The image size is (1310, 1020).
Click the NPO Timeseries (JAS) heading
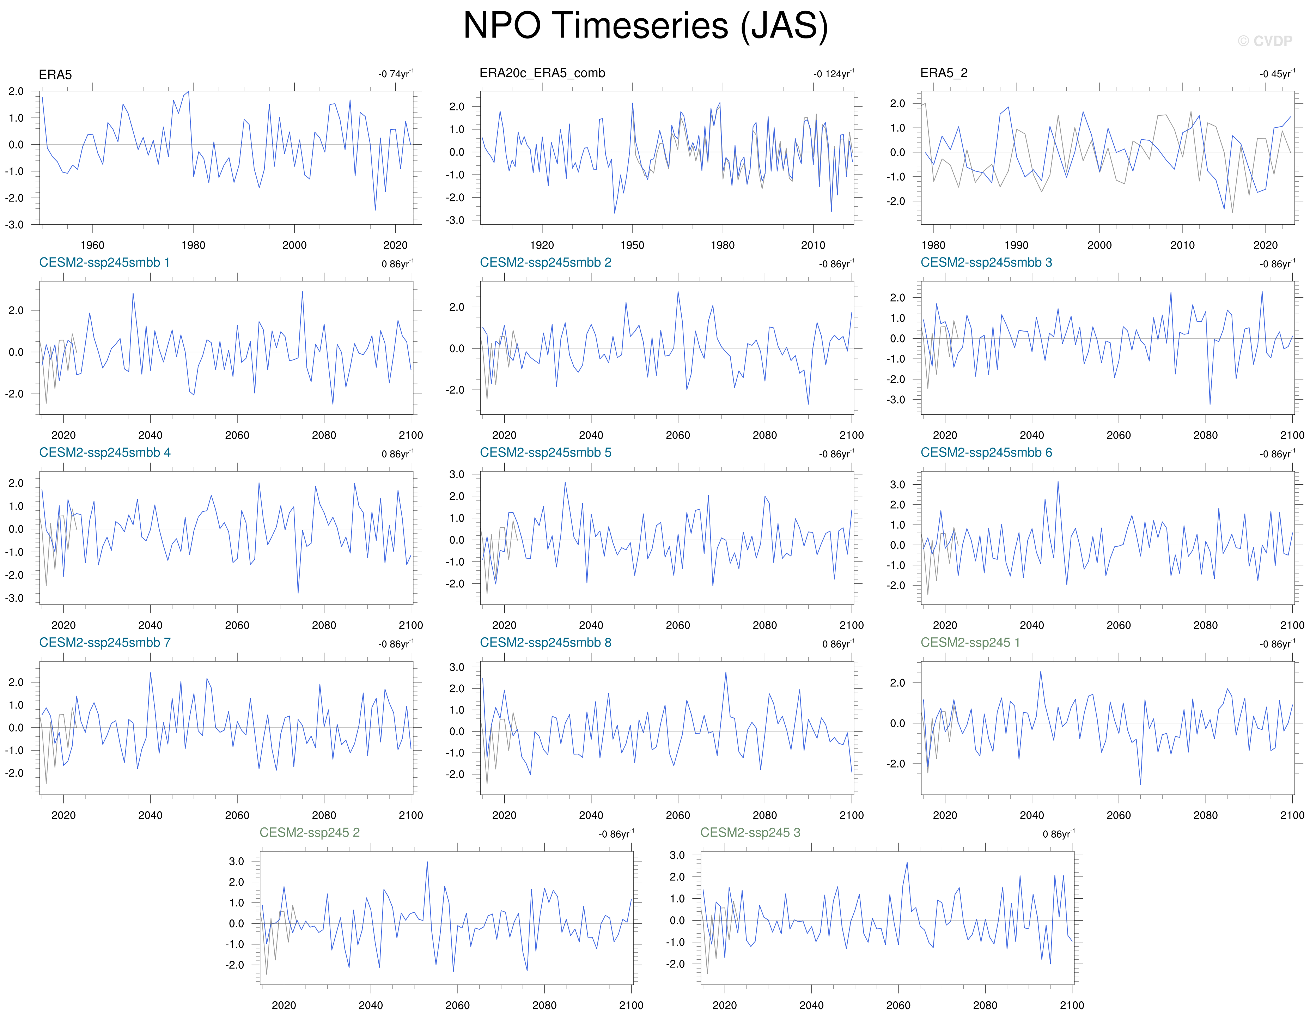[x=645, y=26]
